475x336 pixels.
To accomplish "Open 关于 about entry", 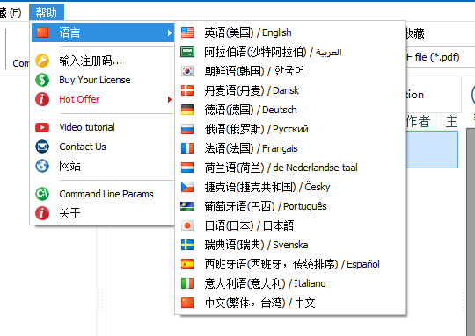I will (x=103, y=213).
